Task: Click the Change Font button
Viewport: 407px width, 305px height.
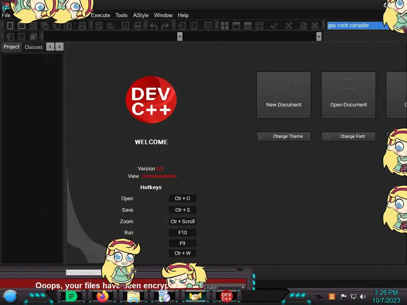Action: pyautogui.click(x=348, y=137)
